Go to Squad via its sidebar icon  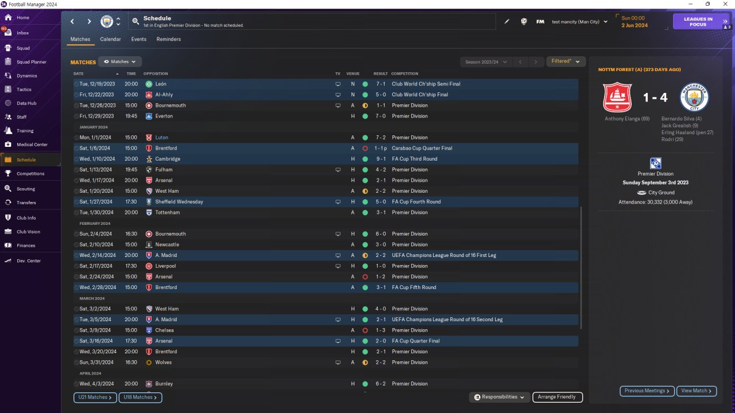(8, 48)
